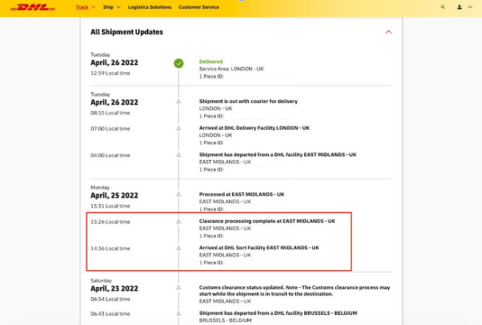
Task: Click the 'April, 23 2022' date heading
Action: point(115,289)
